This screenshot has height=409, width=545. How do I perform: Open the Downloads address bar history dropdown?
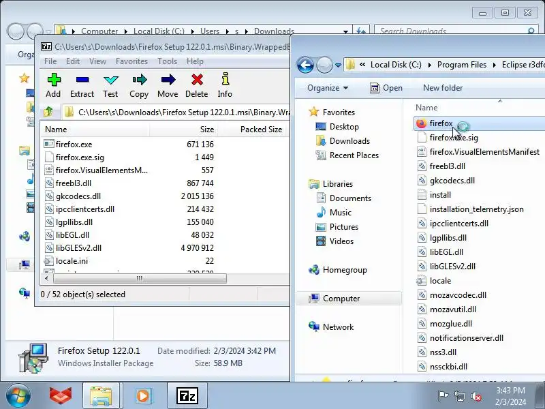[x=345, y=31]
